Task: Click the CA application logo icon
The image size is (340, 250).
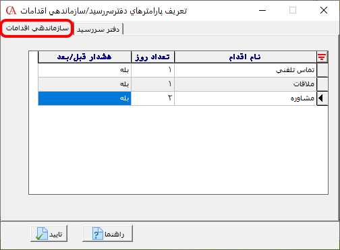Action: coord(11,10)
